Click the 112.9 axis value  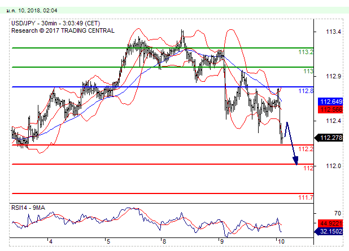coord(333,76)
